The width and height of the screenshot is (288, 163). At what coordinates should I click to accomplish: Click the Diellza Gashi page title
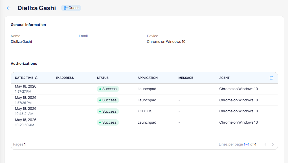coord(37,8)
